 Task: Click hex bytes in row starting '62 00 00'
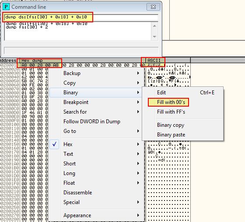click(35, 77)
